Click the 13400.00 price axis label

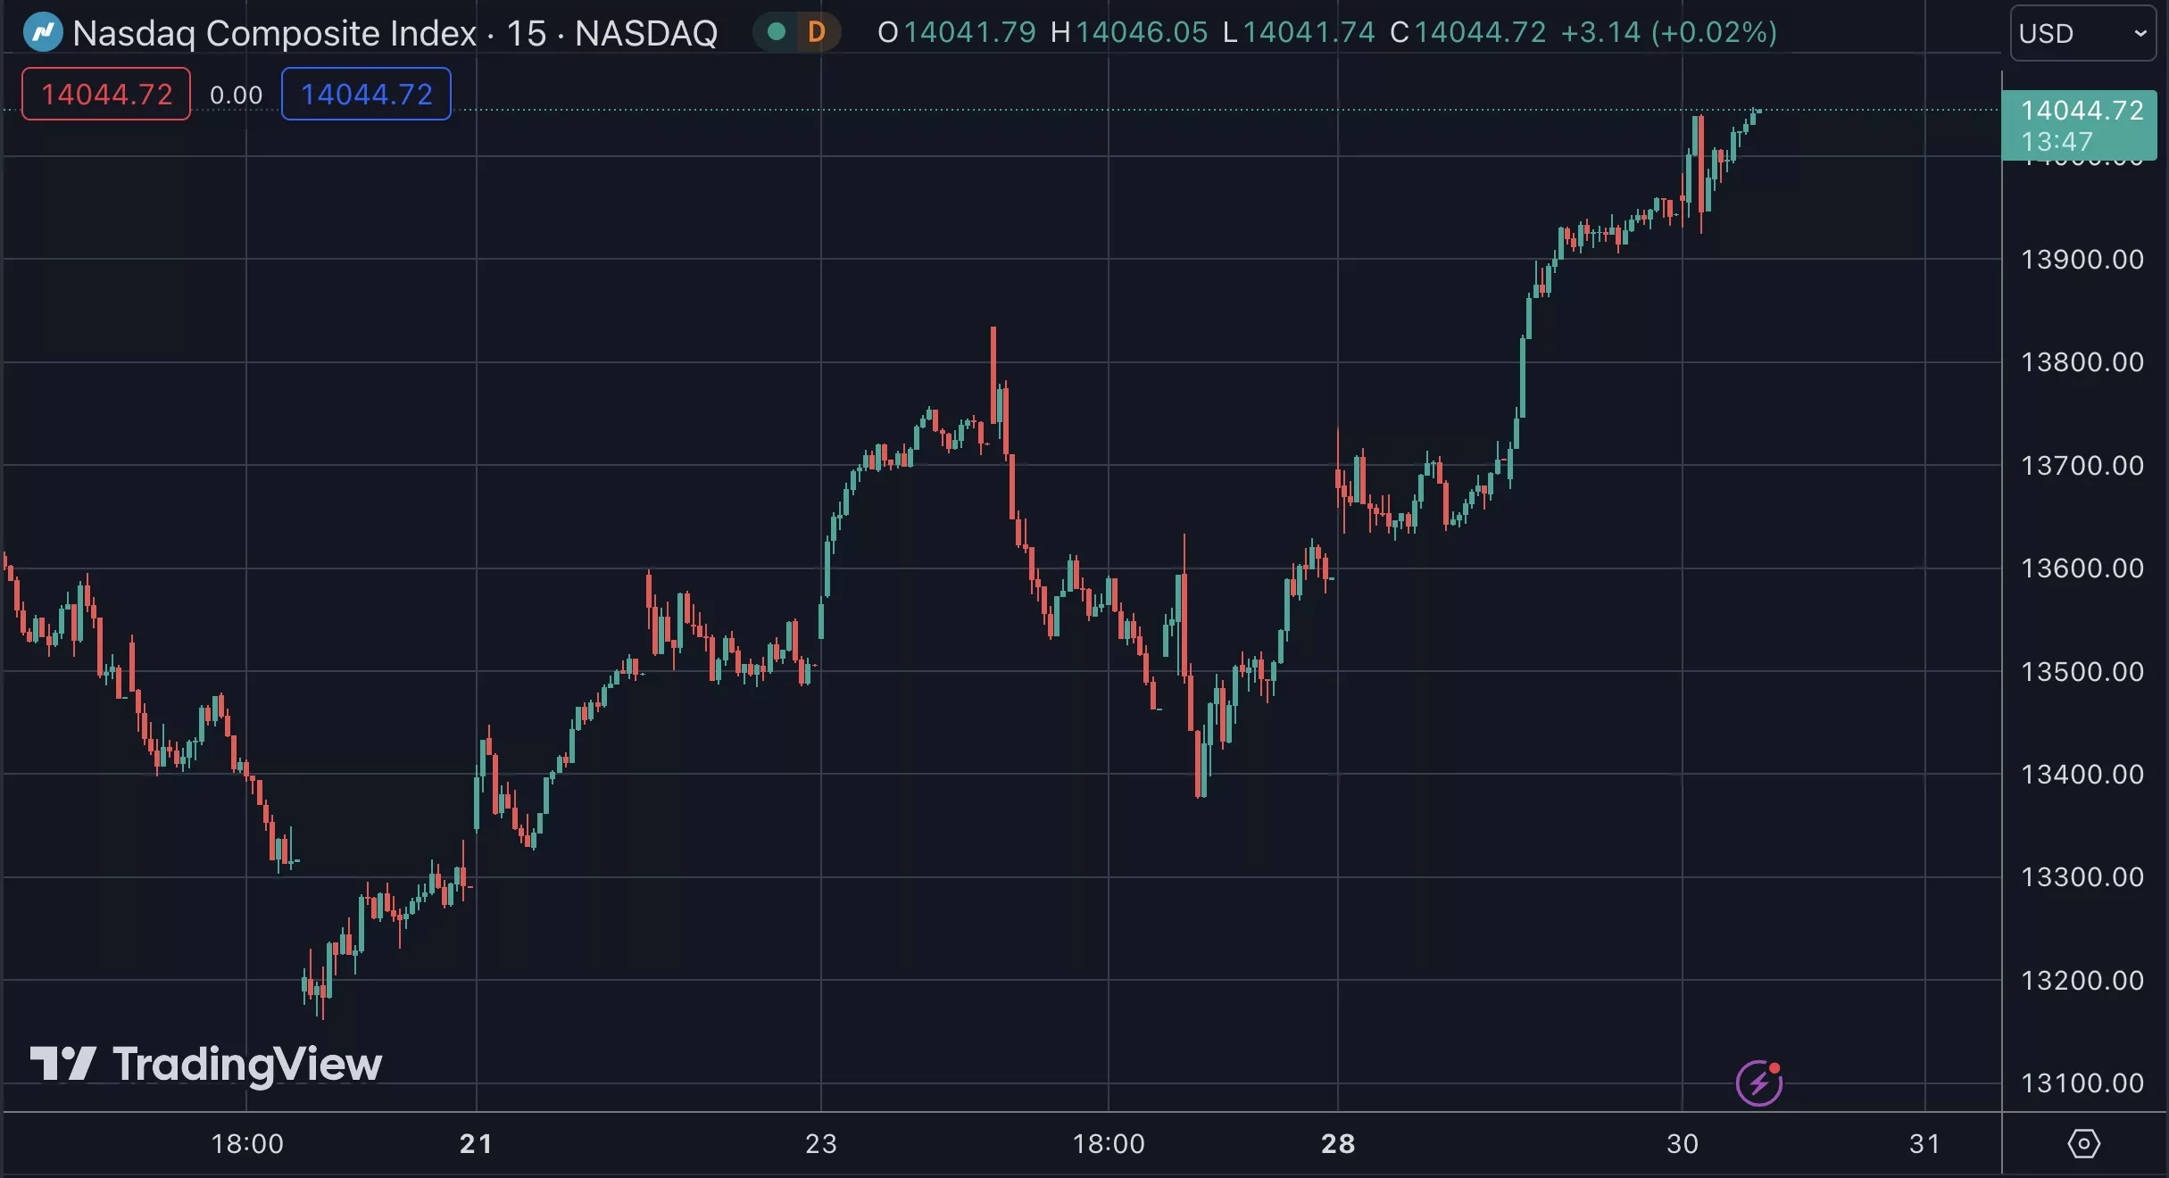point(2082,775)
